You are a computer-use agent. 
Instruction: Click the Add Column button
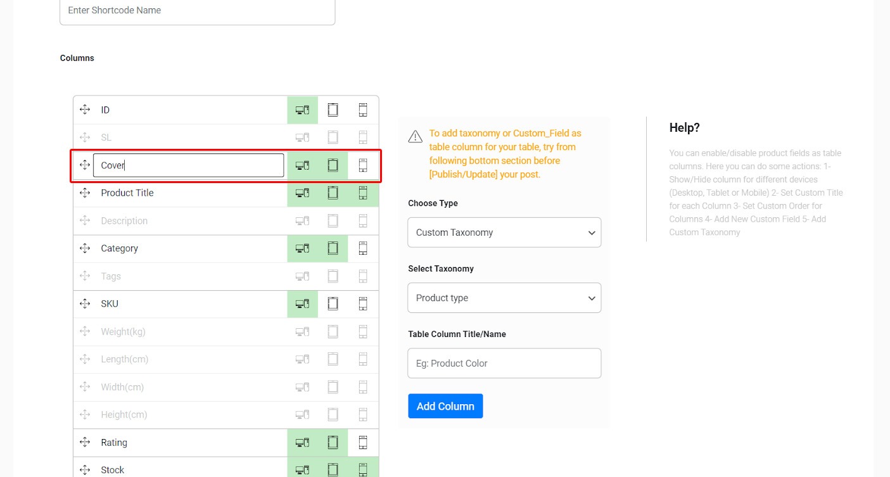(x=445, y=406)
